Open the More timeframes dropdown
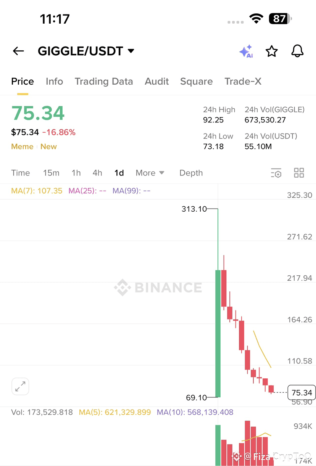 150,173
